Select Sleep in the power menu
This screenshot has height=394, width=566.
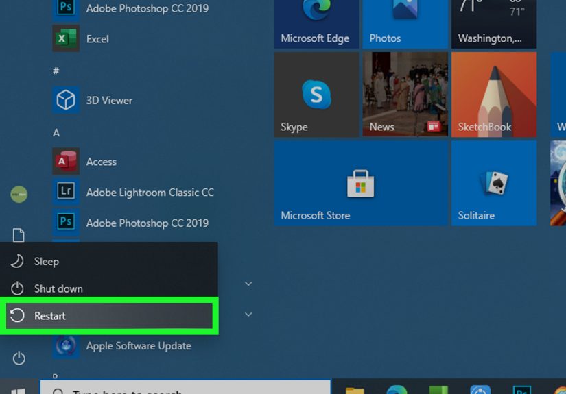(109, 261)
